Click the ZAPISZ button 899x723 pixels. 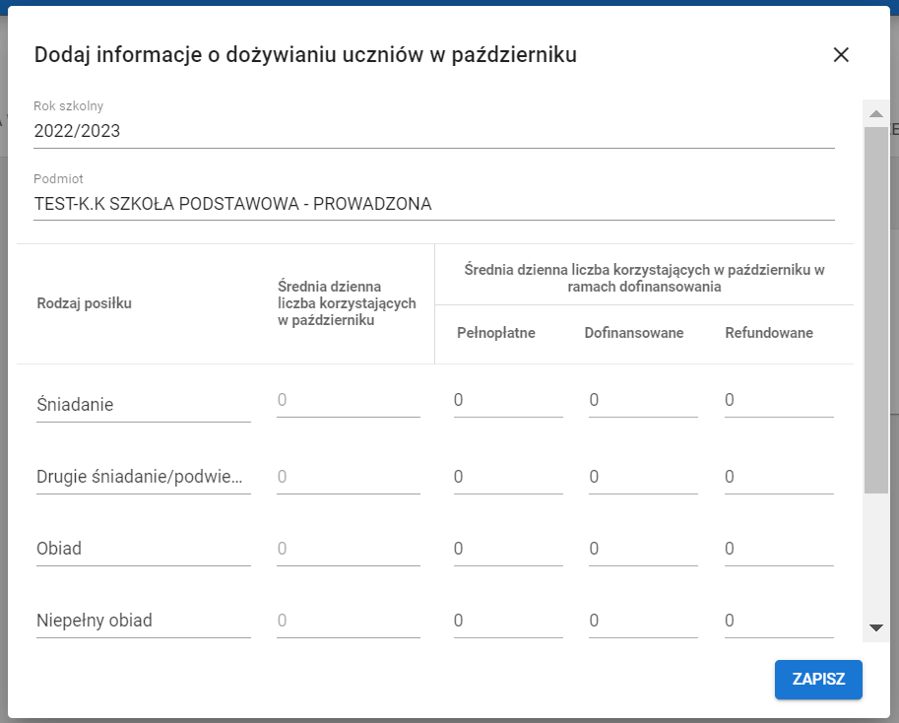(818, 680)
